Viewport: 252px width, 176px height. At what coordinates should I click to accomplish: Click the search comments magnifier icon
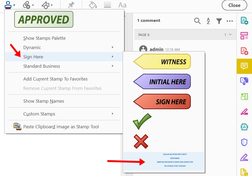(197, 21)
